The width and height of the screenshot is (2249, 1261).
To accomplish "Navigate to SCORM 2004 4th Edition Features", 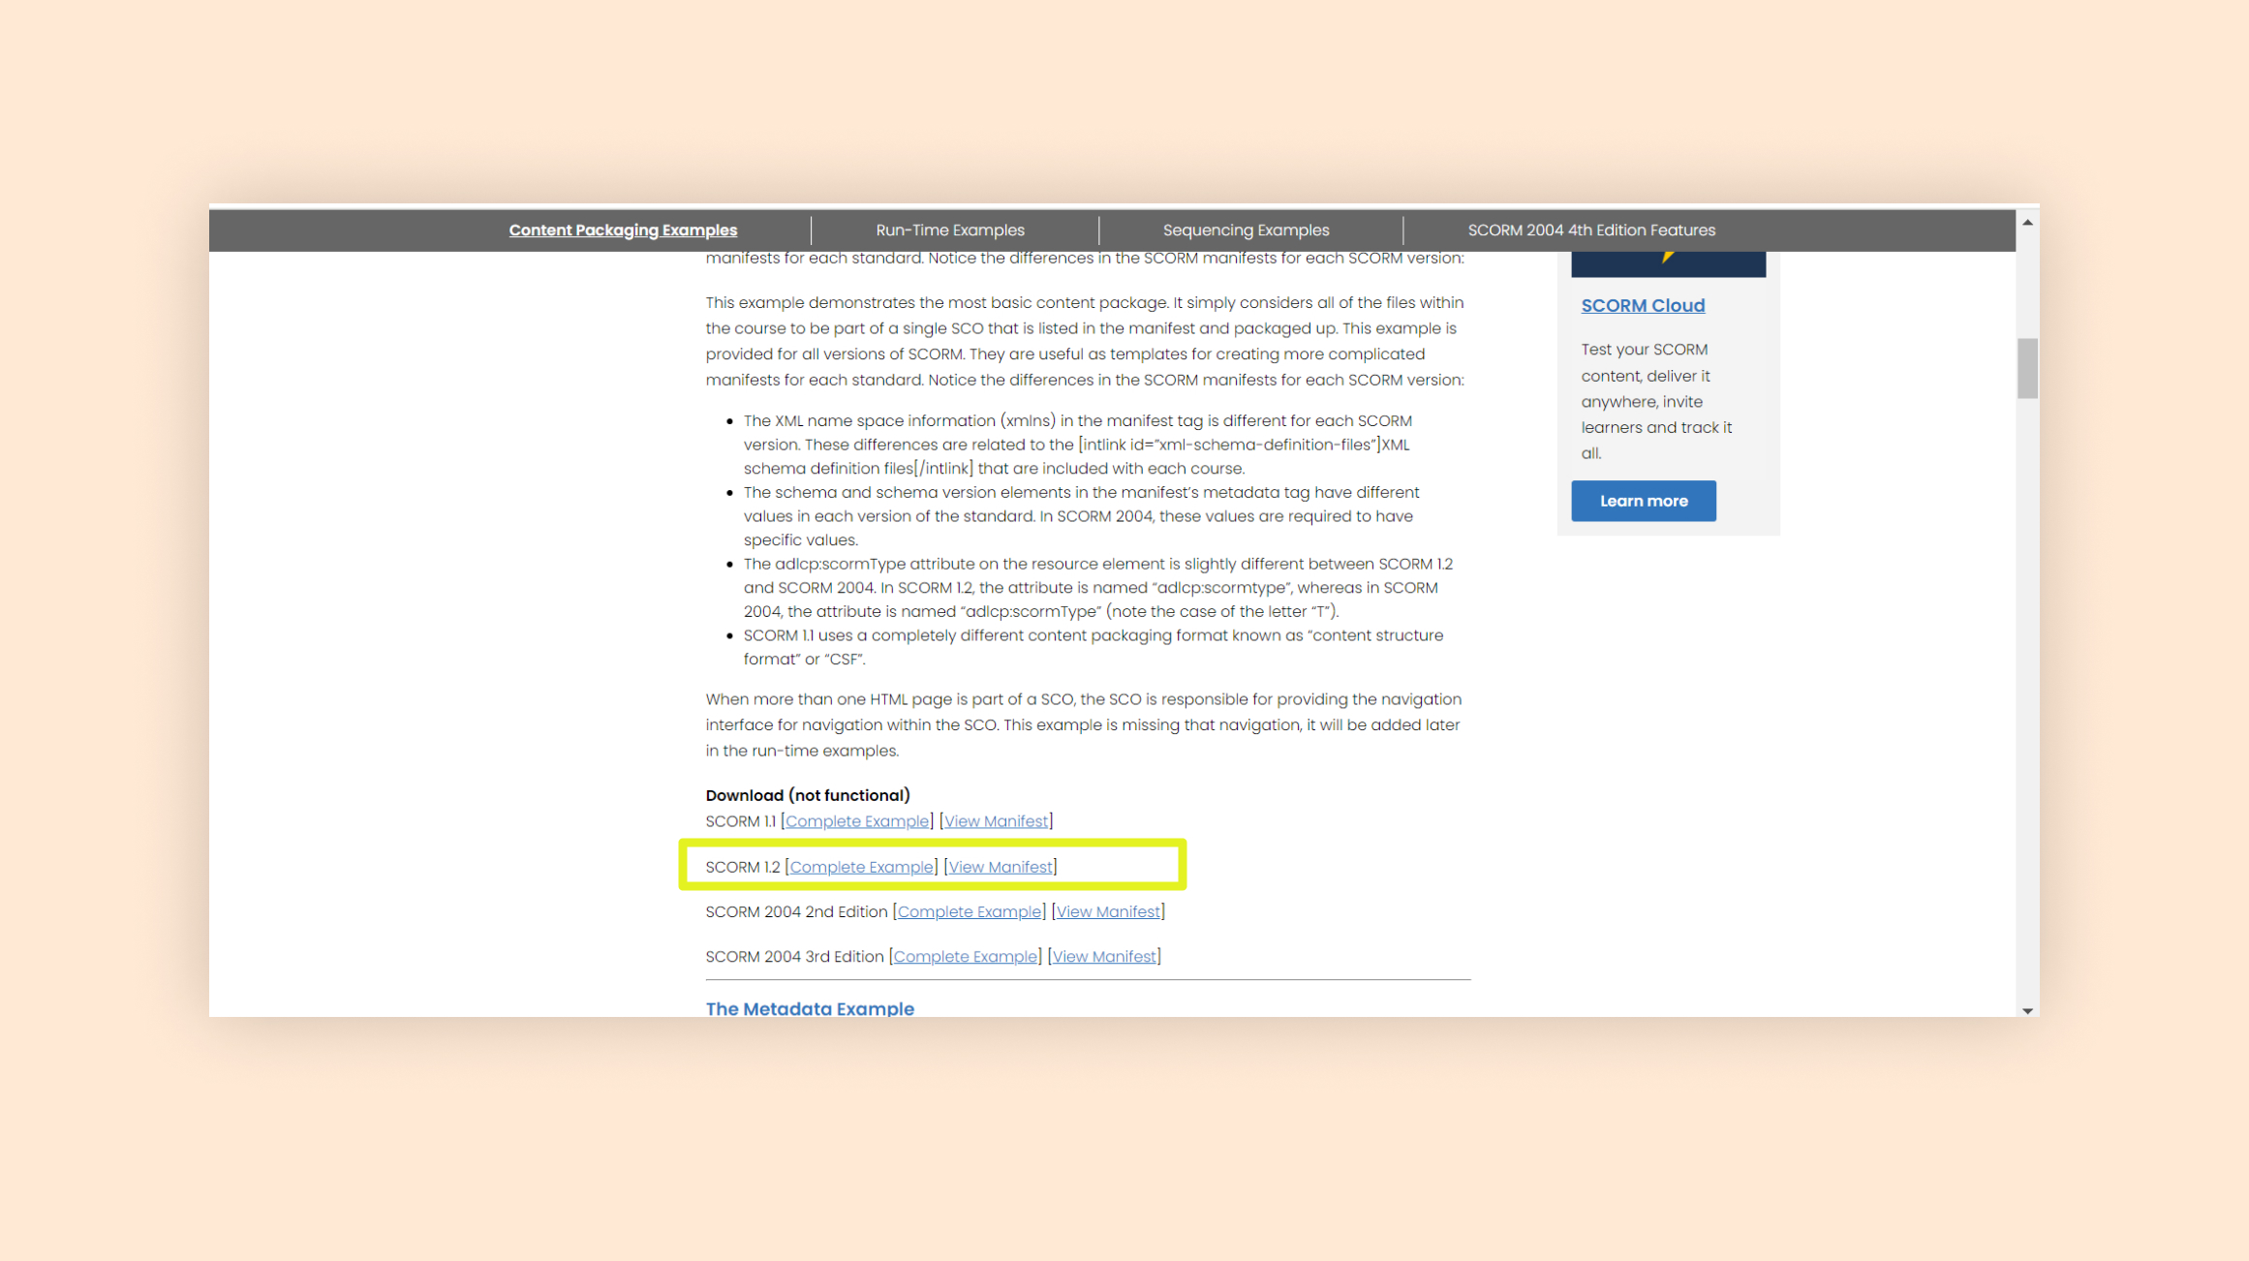I will tap(1589, 231).
